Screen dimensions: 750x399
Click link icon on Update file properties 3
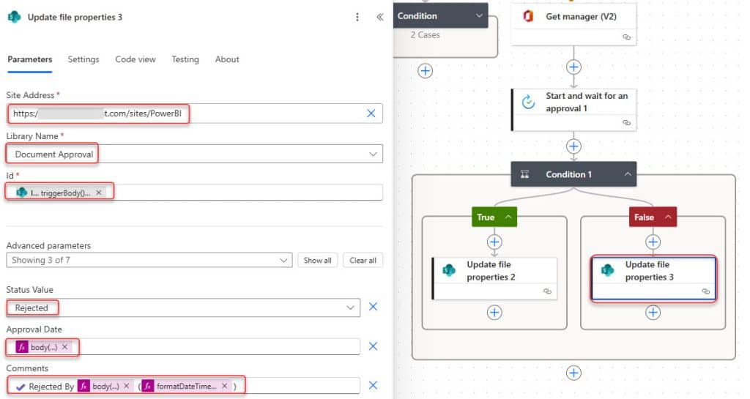pos(705,291)
